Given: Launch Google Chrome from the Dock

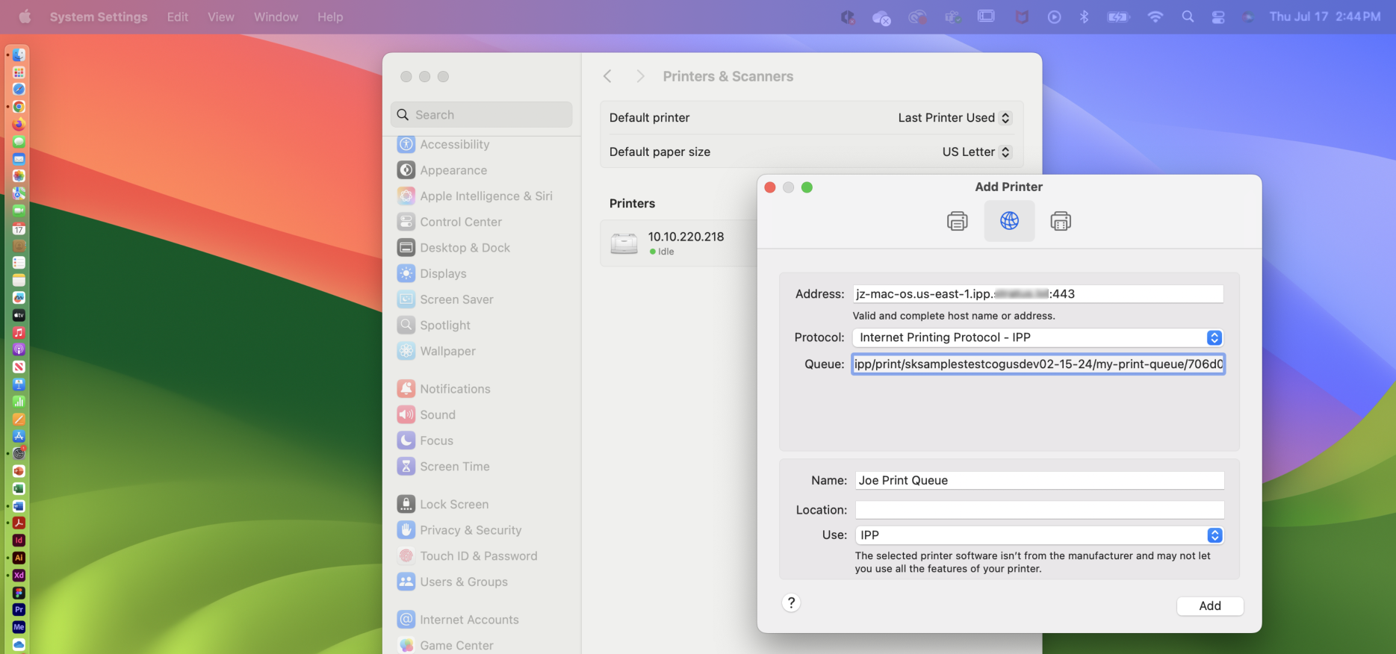Looking at the screenshot, I should pyautogui.click(x=19, y=107).
